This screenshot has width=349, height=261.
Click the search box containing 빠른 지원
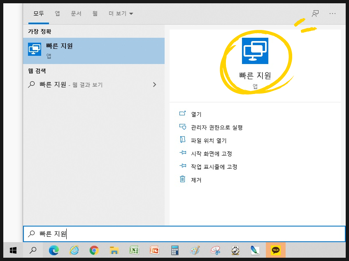(184, 234)
